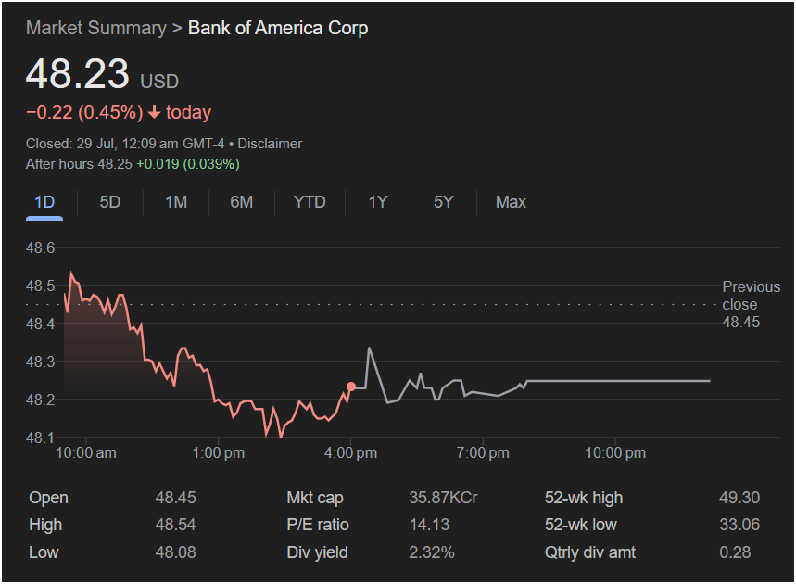The image size is (796, 584).
Task: Show the 6M price history tab
Action: click(241, 202)
